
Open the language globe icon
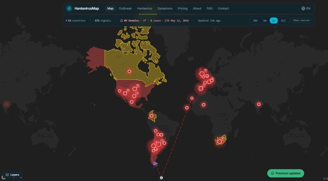click(303, 8)
